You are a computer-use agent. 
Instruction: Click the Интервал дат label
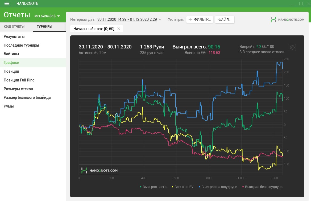click(x=82, y=19)
